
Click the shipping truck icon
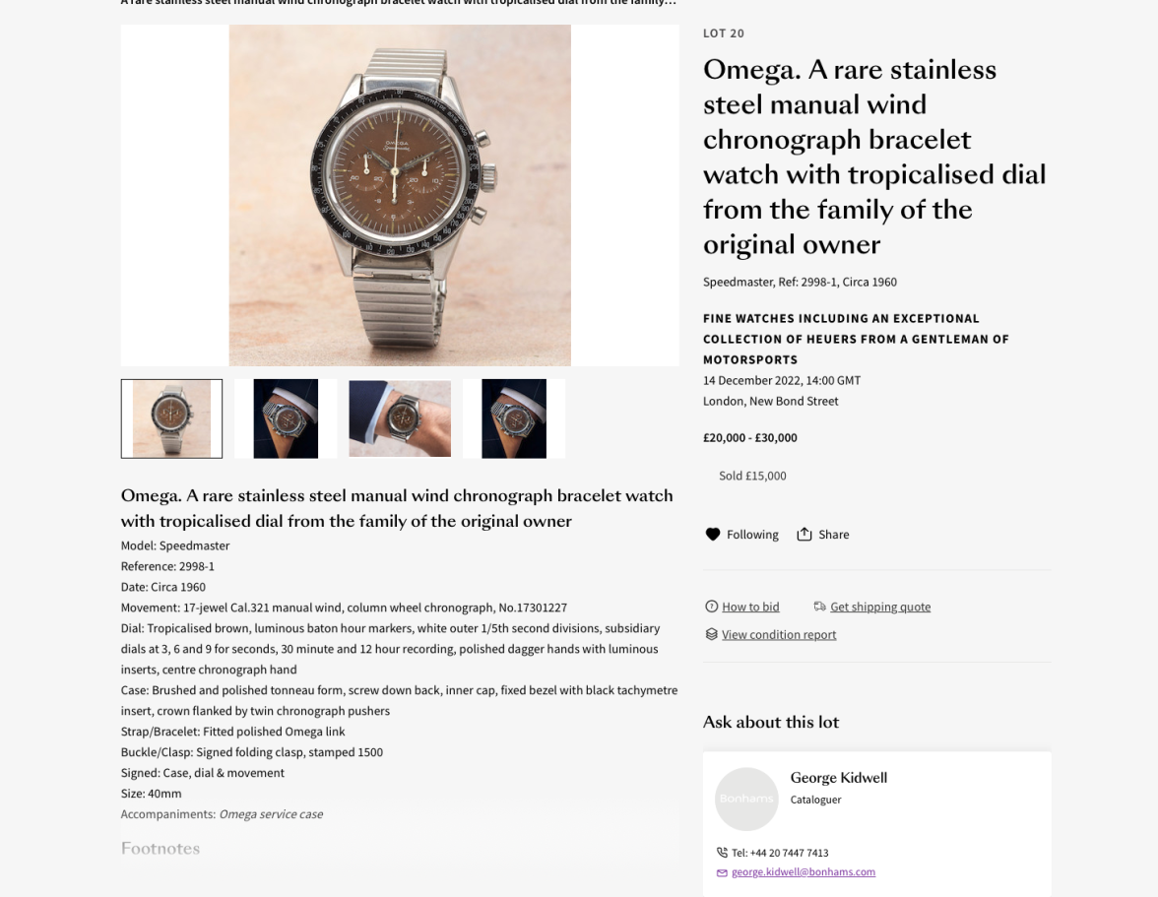coord(819,607)
